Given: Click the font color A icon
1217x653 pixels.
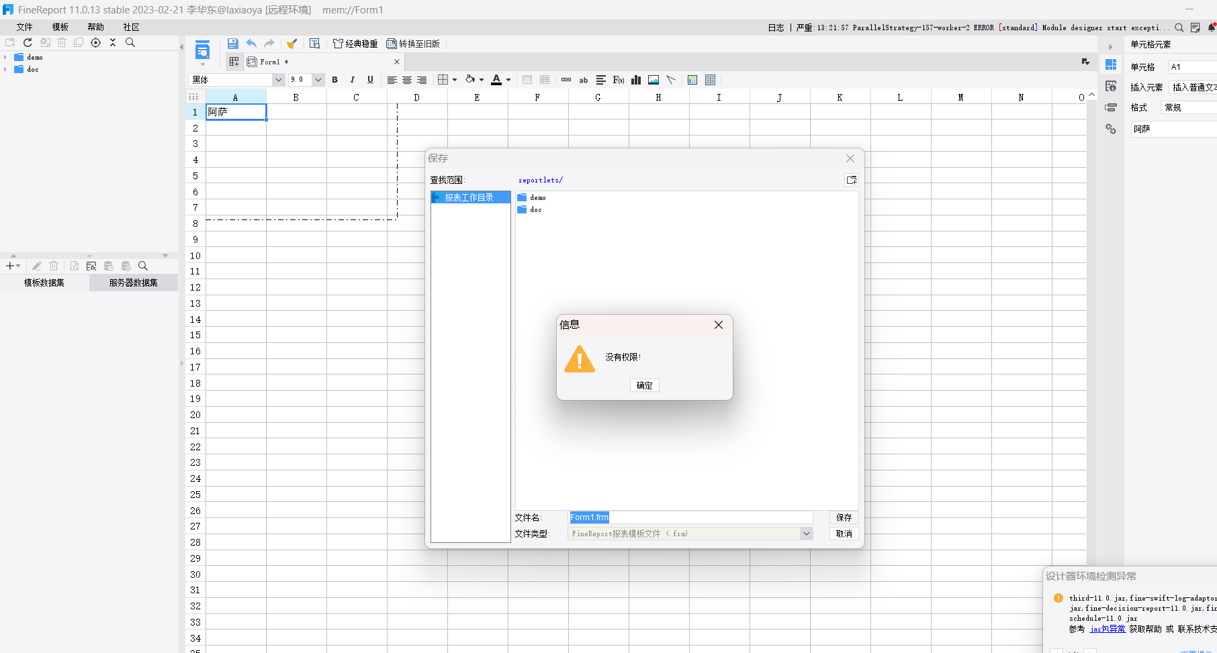Looking at the screenshot, I should [x=496, y=80].
